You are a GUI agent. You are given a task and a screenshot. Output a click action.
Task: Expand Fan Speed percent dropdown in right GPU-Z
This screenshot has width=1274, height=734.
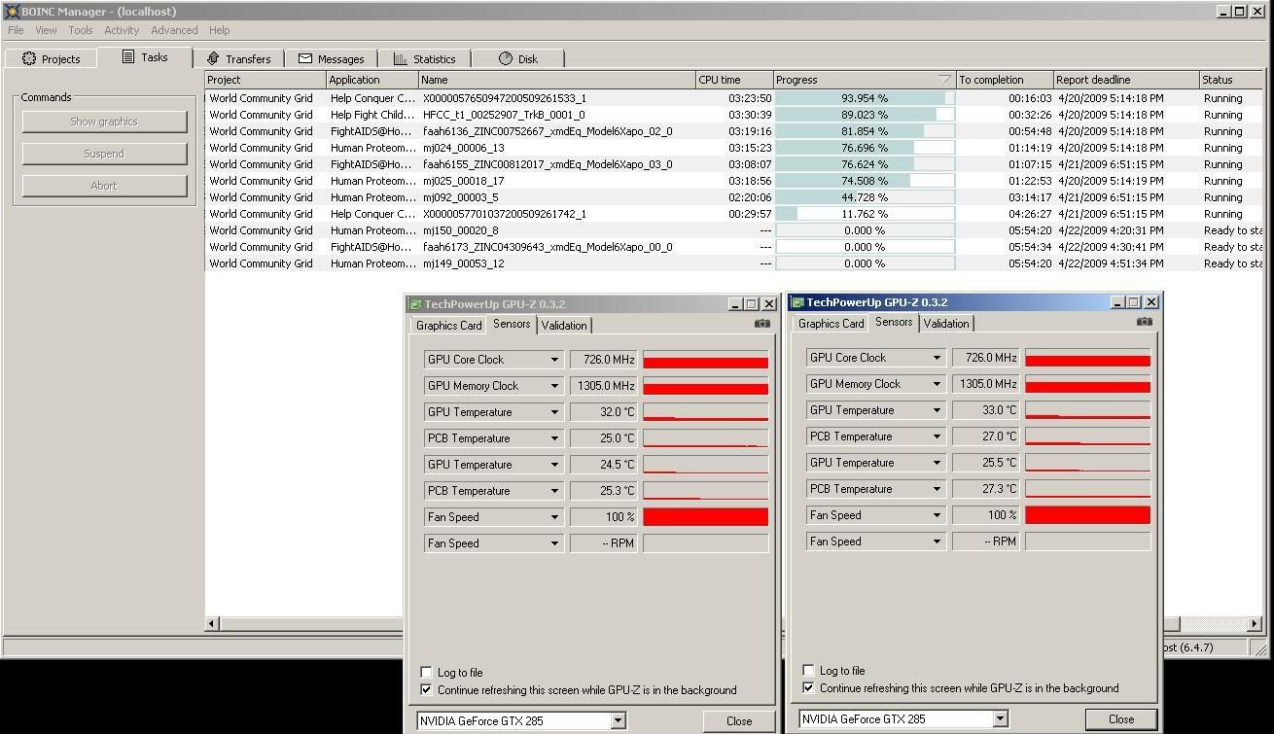pyautogui.click(x=937, y=515)
